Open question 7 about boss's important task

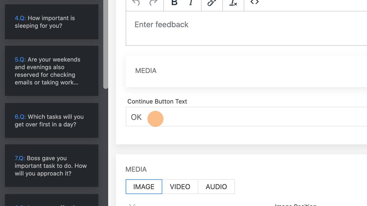pyautogui.click(x=51, y=166)
